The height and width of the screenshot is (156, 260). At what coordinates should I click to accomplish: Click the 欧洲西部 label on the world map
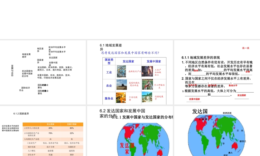tap(227, 113)
